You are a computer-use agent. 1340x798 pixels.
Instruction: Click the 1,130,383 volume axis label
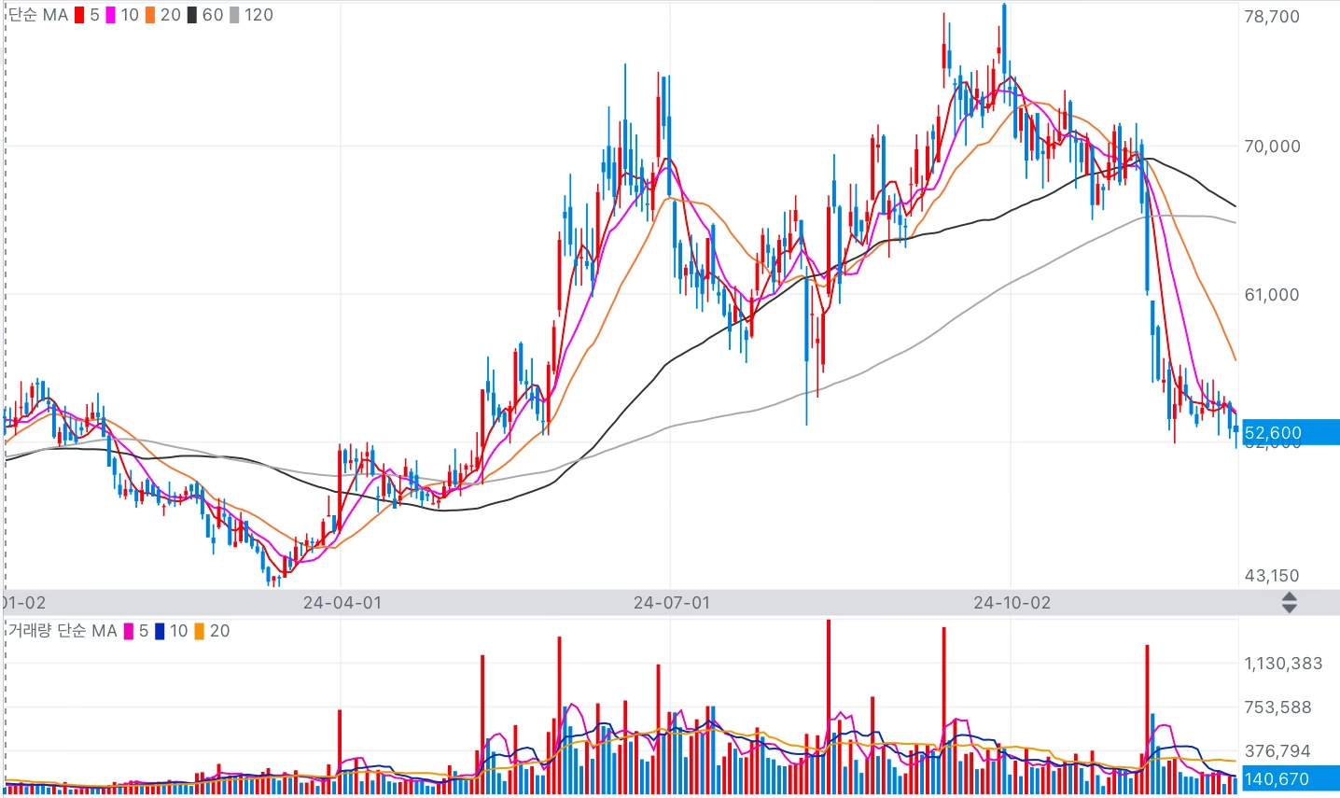tap(1283, 664)
